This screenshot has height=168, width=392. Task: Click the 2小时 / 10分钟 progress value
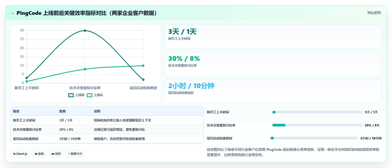(x=371, y=138)
